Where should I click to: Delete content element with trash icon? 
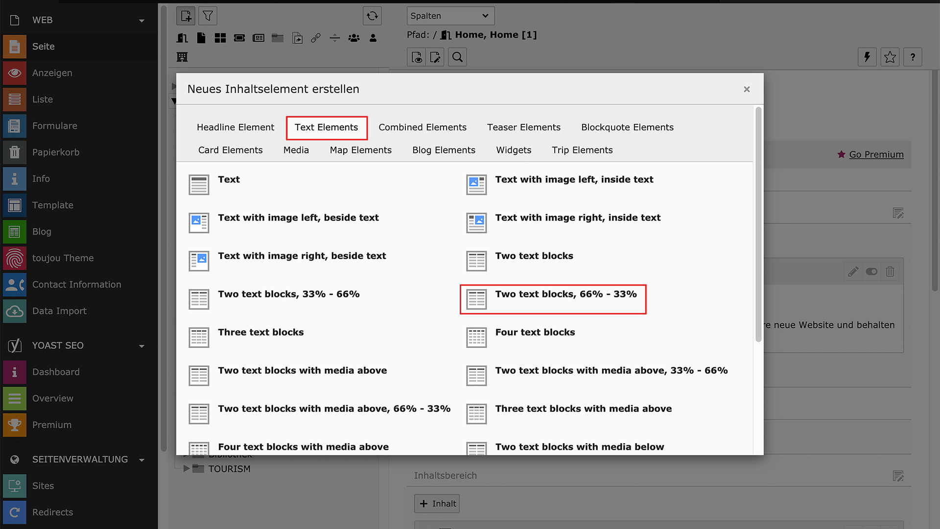890,271
